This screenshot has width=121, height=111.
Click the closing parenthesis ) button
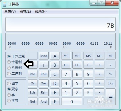click(x=44, y=65)
